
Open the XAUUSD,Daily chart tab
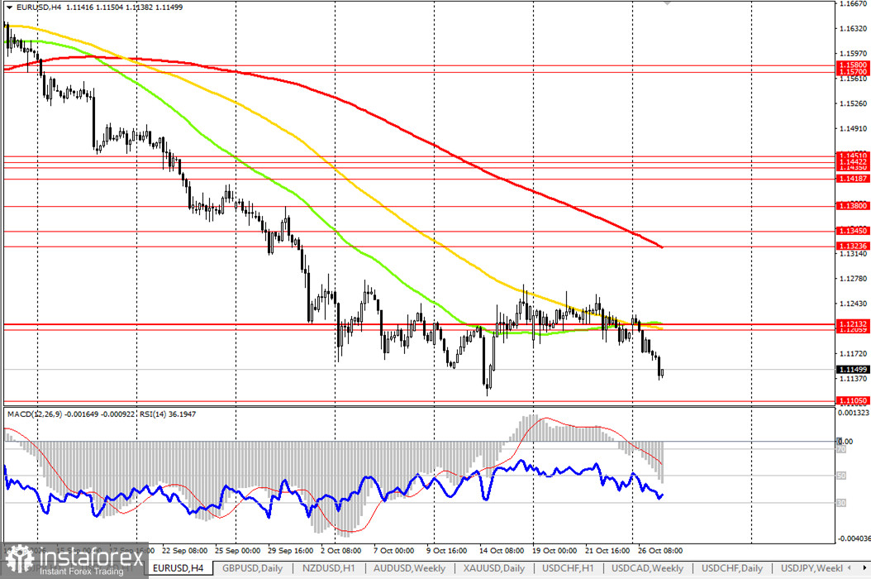pyautogui.click(x=494, y=568)
